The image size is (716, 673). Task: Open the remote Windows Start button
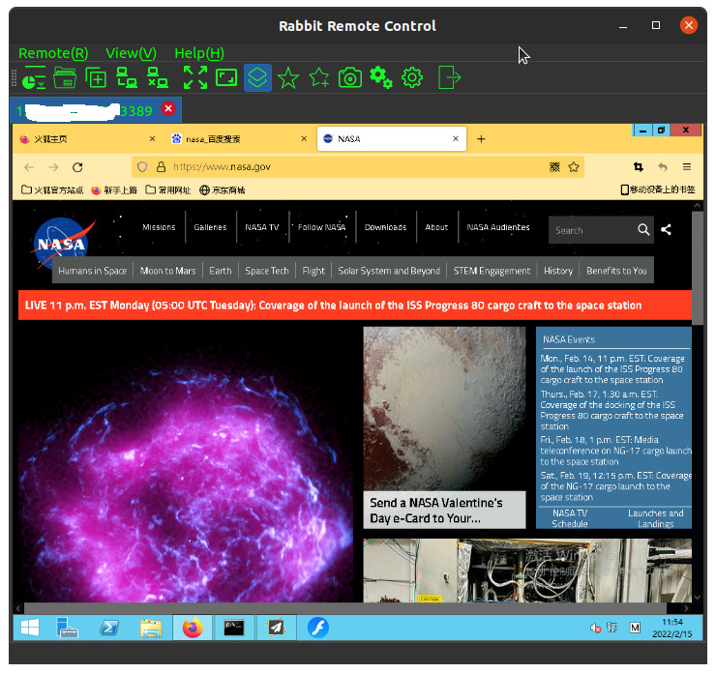[30, 628]
